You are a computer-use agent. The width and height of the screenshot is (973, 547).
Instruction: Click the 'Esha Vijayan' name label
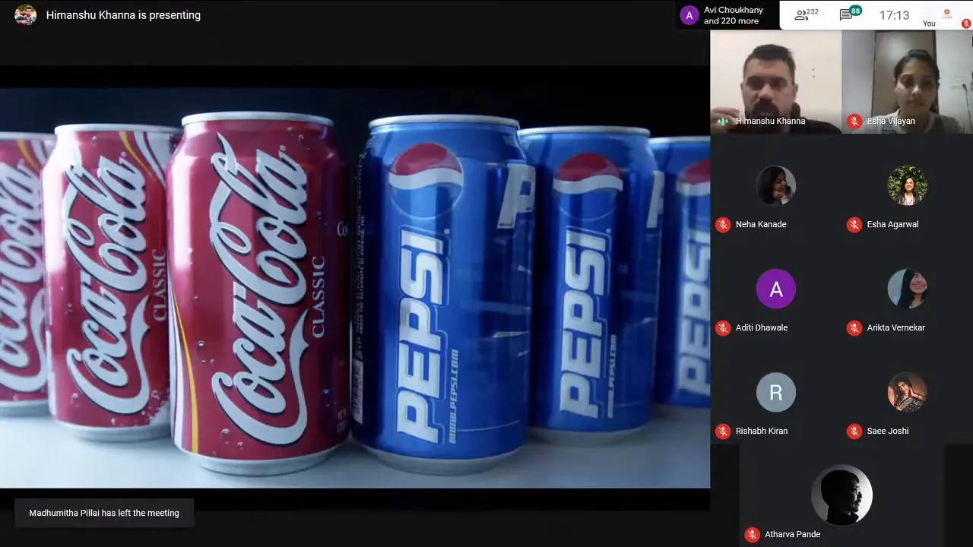click(891, 121)
